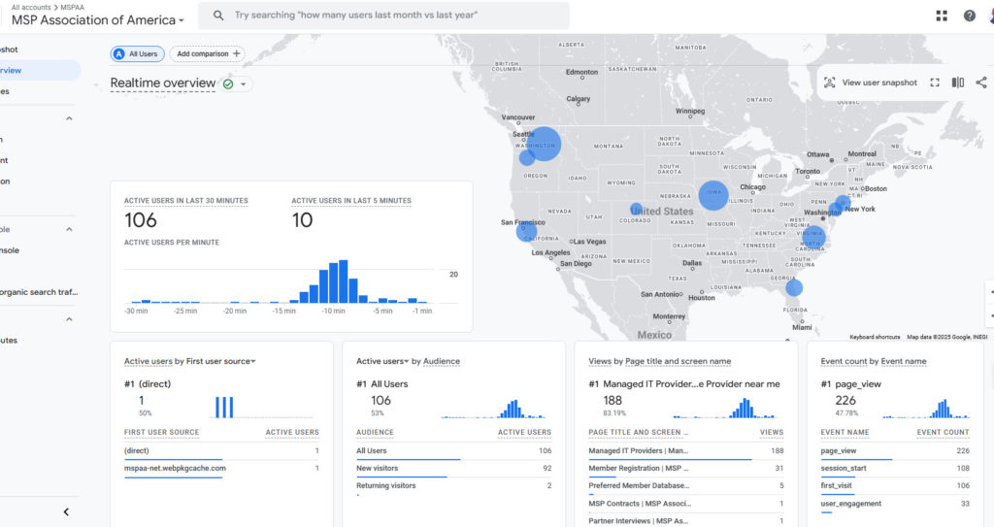Click the 'Preferred Member Database' page row
Screen dimensions: 994x527
686,486
